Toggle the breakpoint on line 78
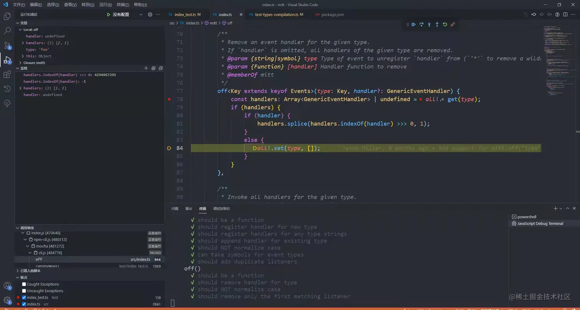 (x=169, y=99)
